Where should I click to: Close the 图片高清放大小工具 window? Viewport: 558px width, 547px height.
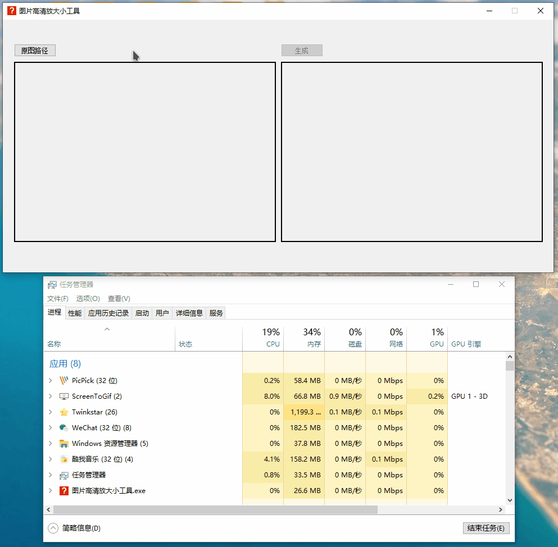point(541,11)
